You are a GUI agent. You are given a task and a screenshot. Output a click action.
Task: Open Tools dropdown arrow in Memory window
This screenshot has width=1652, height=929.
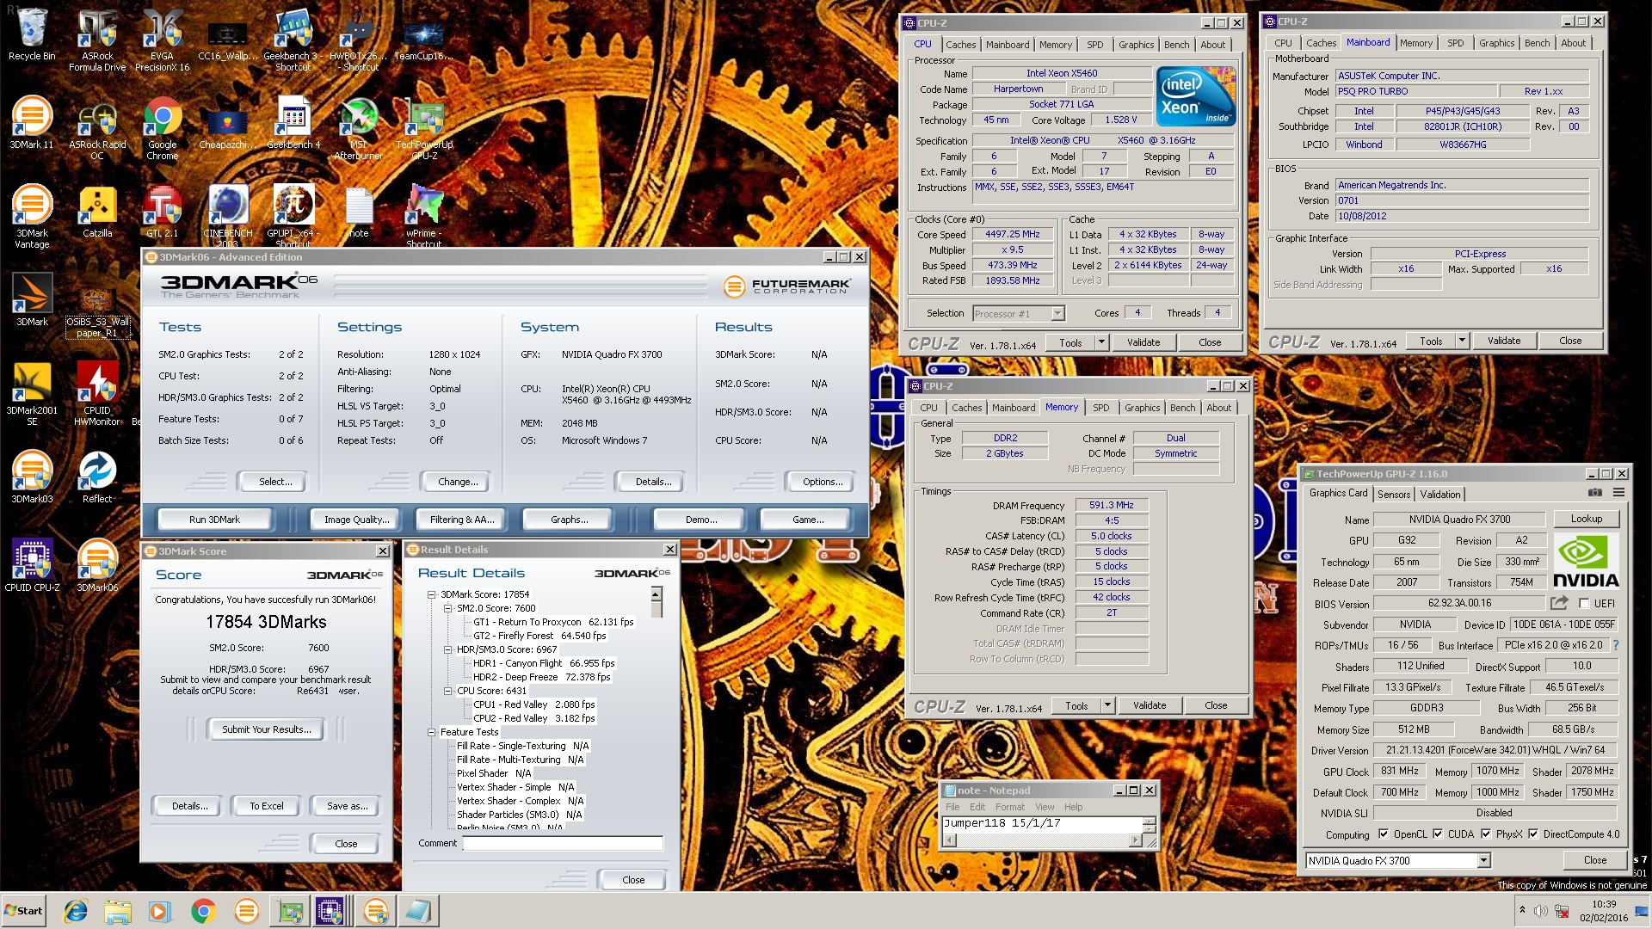[1107, 705]
